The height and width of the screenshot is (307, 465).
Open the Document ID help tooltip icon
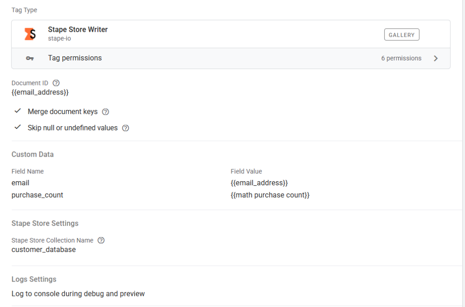(56, 83)
